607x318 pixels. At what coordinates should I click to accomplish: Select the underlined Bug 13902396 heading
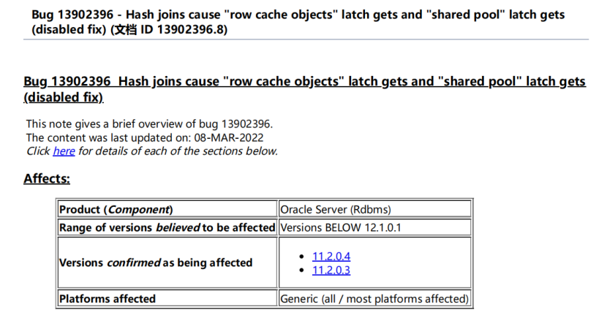click(304, 82)
